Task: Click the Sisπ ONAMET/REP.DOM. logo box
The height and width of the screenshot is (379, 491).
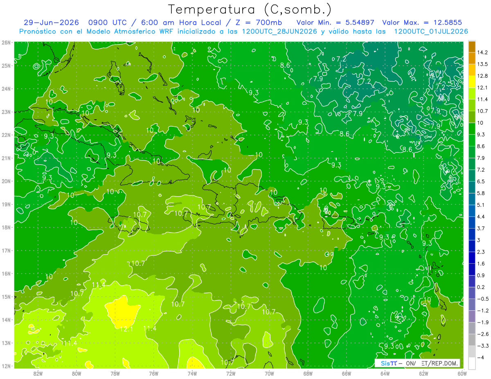Action: [x=417, y=363]
